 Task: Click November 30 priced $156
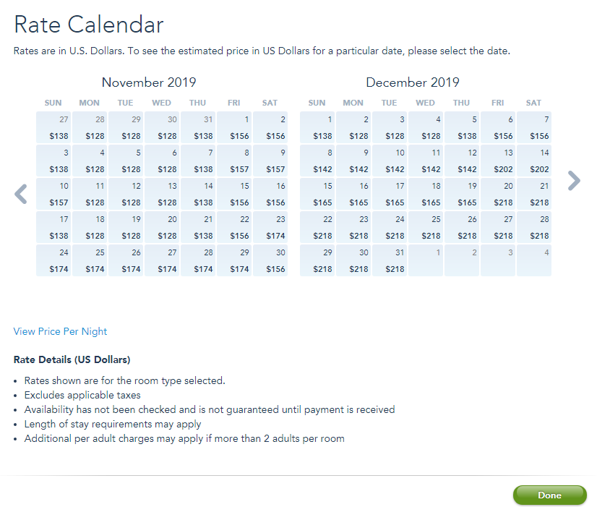(270, 260)
